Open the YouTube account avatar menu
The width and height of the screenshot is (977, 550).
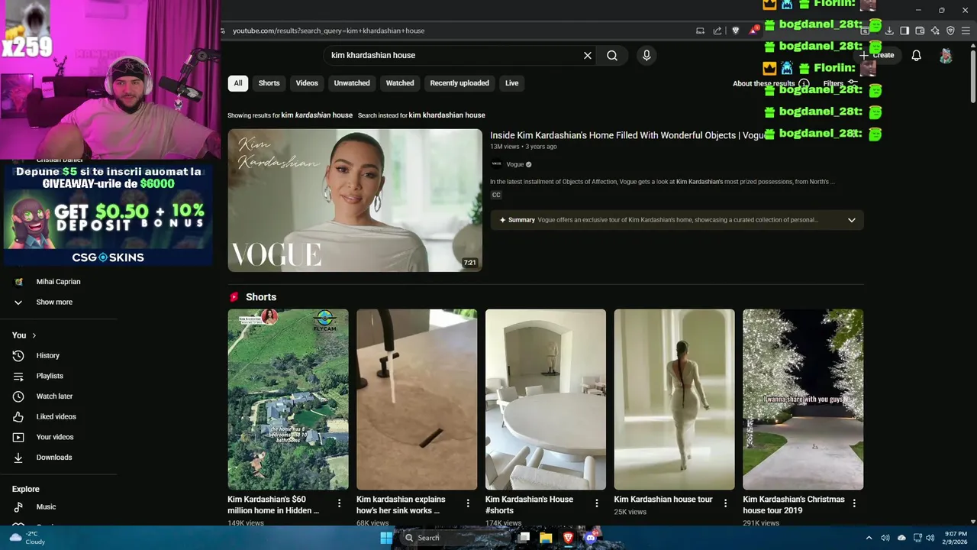click(946, 55)
